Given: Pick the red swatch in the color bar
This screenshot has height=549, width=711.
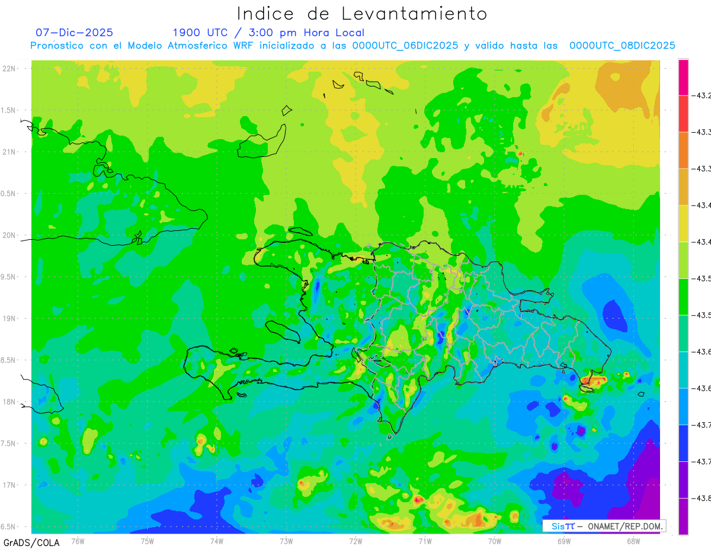Looking at the screenshot, I should [x=683, y=114].
